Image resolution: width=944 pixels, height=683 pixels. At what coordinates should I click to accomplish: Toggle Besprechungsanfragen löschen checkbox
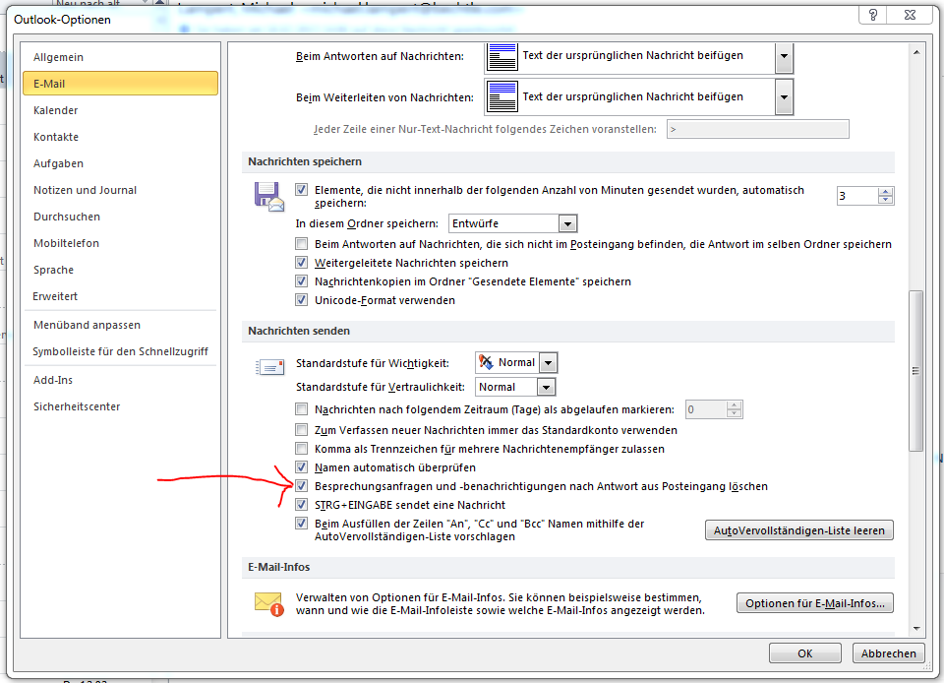click(x=301, y=486)
